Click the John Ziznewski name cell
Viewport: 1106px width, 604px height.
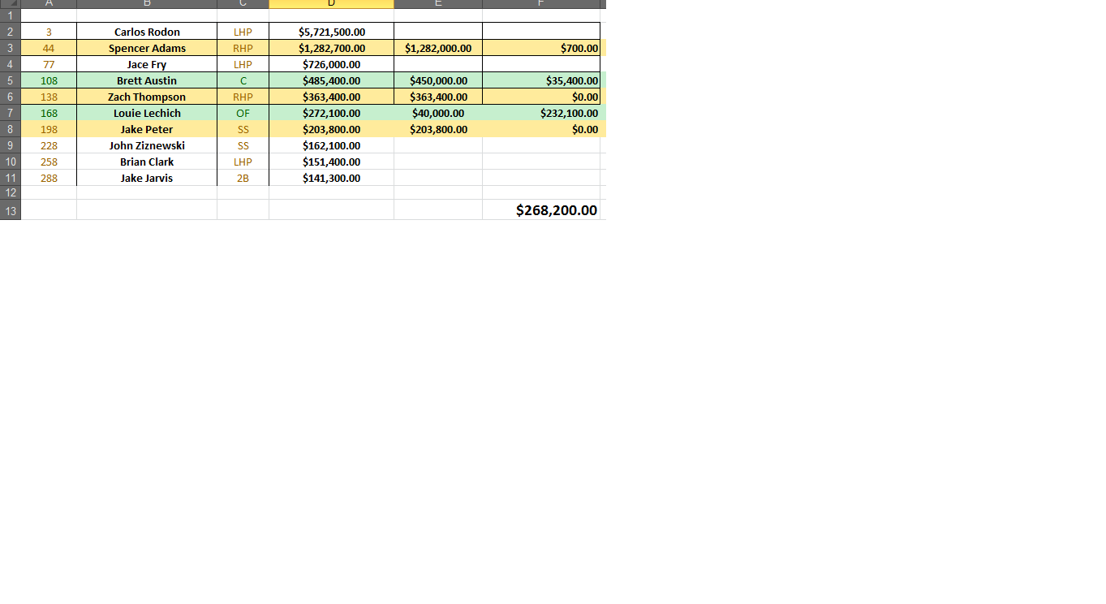[147, 145]
